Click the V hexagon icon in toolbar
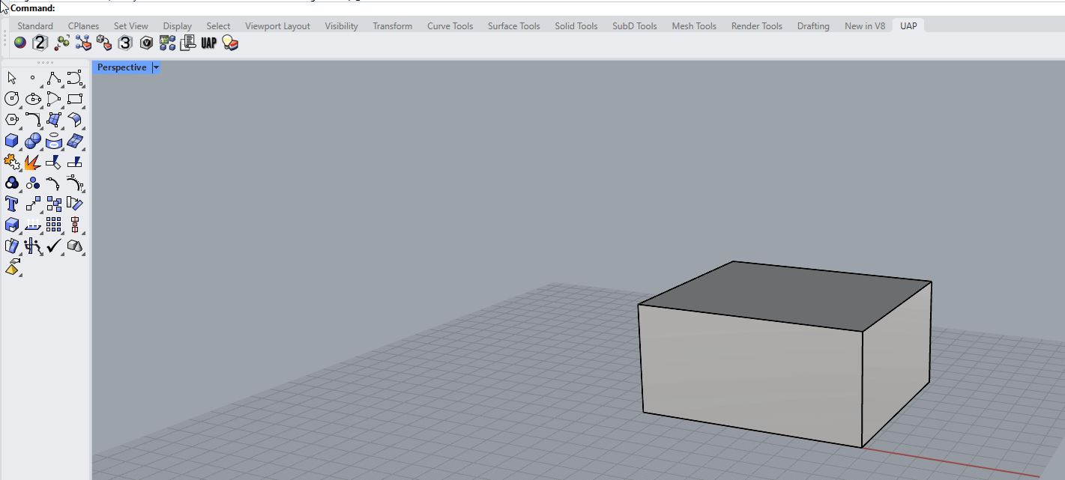The width and height of the screenshot is (1065, 480). click(x=147, y=43)
